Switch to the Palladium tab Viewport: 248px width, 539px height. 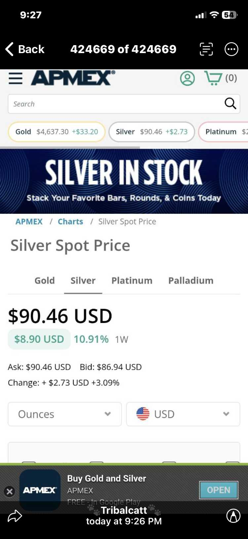[x=191, y=281]
